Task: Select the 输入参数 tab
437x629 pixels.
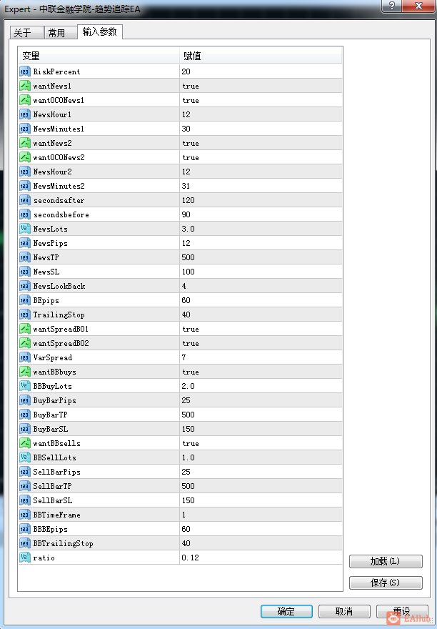Action: (100, 31)
